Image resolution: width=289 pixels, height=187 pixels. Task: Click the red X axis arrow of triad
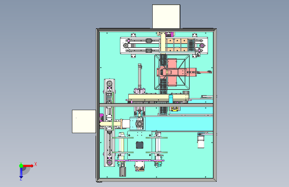click(x=28, y=166)
